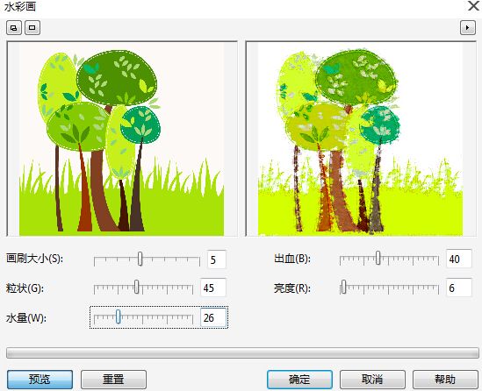The height and width of the screenshot is (391, 482).
Task: Click the 画刷大小 value field showing 5
Action: tap(217, 259)
